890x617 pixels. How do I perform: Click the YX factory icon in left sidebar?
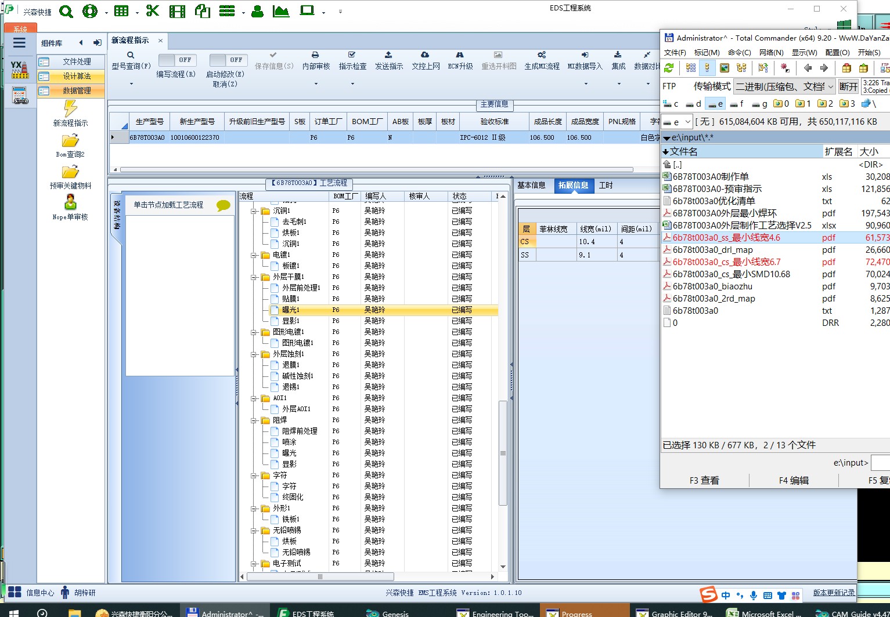pos(19,69)
